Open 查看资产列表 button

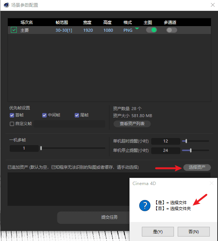[x=132, y=124]
